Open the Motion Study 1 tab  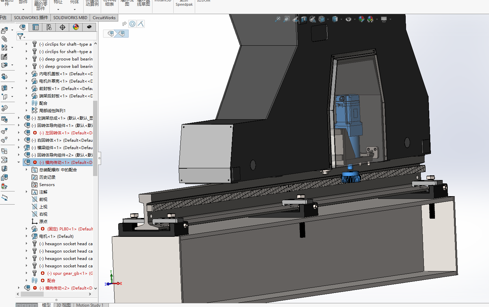pyautogui.click(x=90, y=305)
